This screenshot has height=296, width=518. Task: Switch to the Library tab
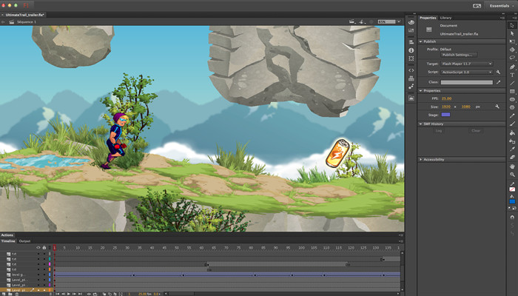(x=445, y=17)
